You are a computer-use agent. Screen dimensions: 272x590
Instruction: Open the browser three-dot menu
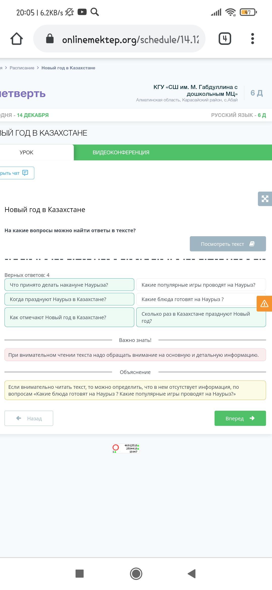tap(252, 39)
